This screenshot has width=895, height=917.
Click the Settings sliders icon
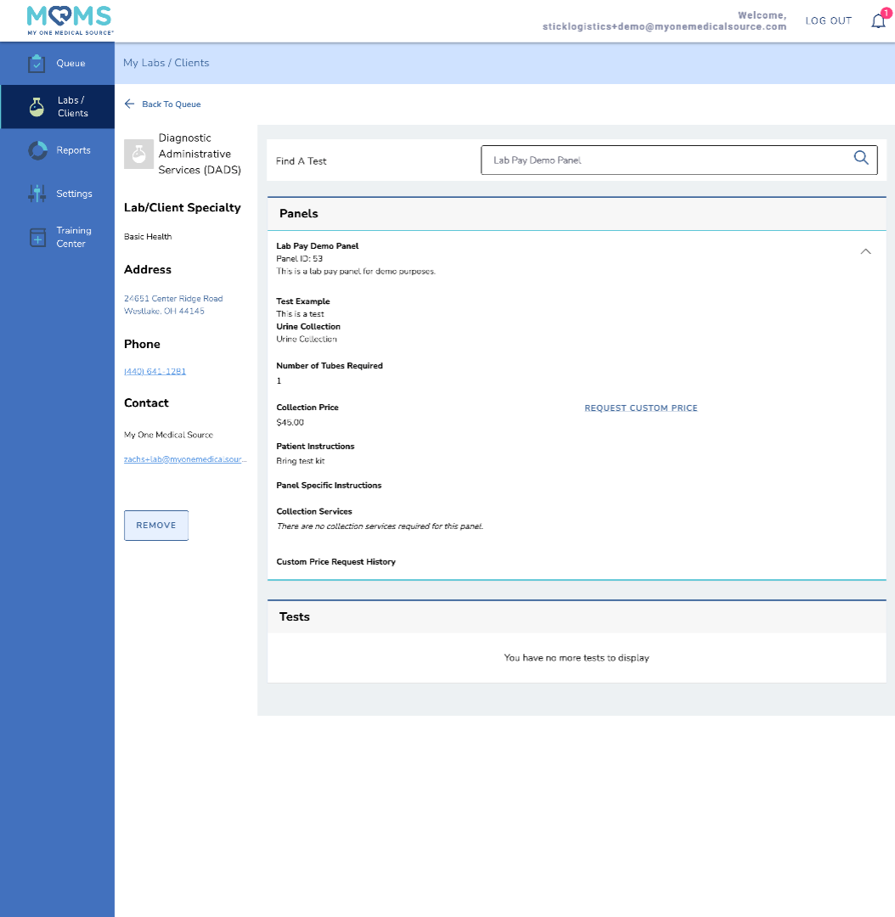pyautogui.click(x=37, y=194)
